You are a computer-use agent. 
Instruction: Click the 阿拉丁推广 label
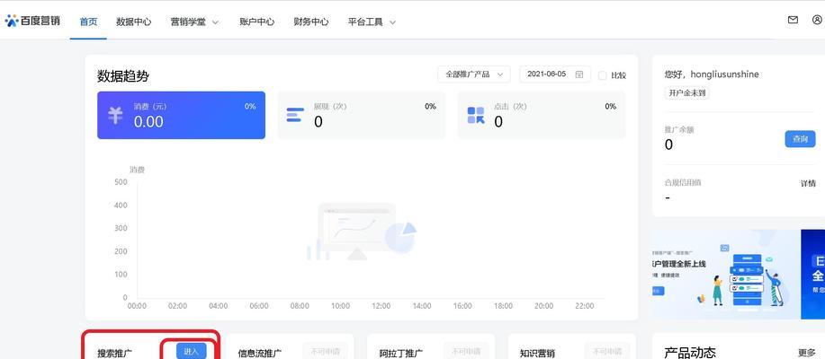point(401,353)
